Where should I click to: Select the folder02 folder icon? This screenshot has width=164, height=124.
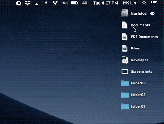125,95
